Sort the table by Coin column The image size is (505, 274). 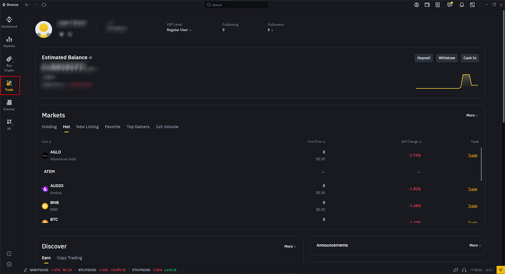(x=46, y=142)
